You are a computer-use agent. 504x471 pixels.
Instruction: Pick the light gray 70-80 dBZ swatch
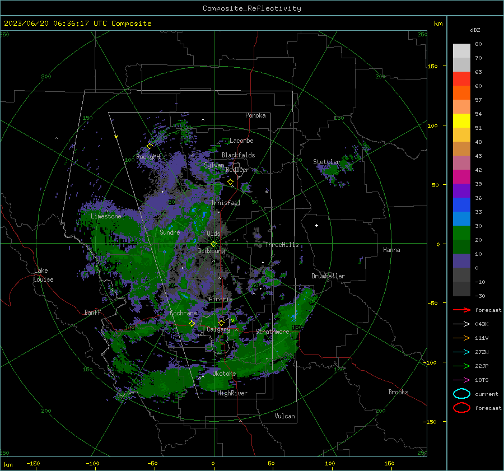coord(461,51)
